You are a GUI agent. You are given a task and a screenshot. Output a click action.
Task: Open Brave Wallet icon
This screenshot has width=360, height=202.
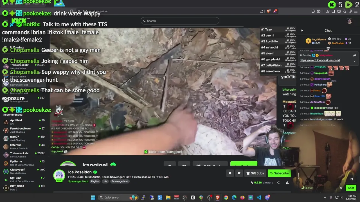click(x=339, y=11)
